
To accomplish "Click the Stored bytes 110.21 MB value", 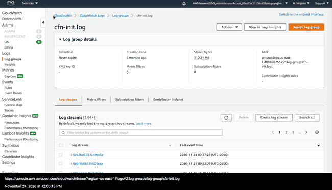I will [202, 58].
